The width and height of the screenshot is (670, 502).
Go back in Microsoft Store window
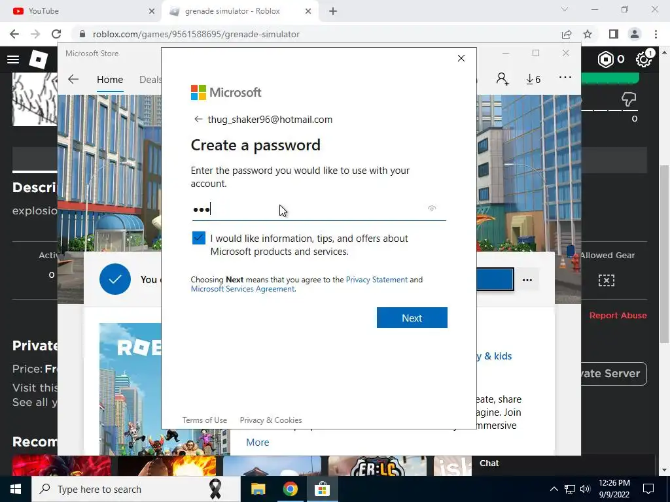pyautogui.click(x=73, y=79)
